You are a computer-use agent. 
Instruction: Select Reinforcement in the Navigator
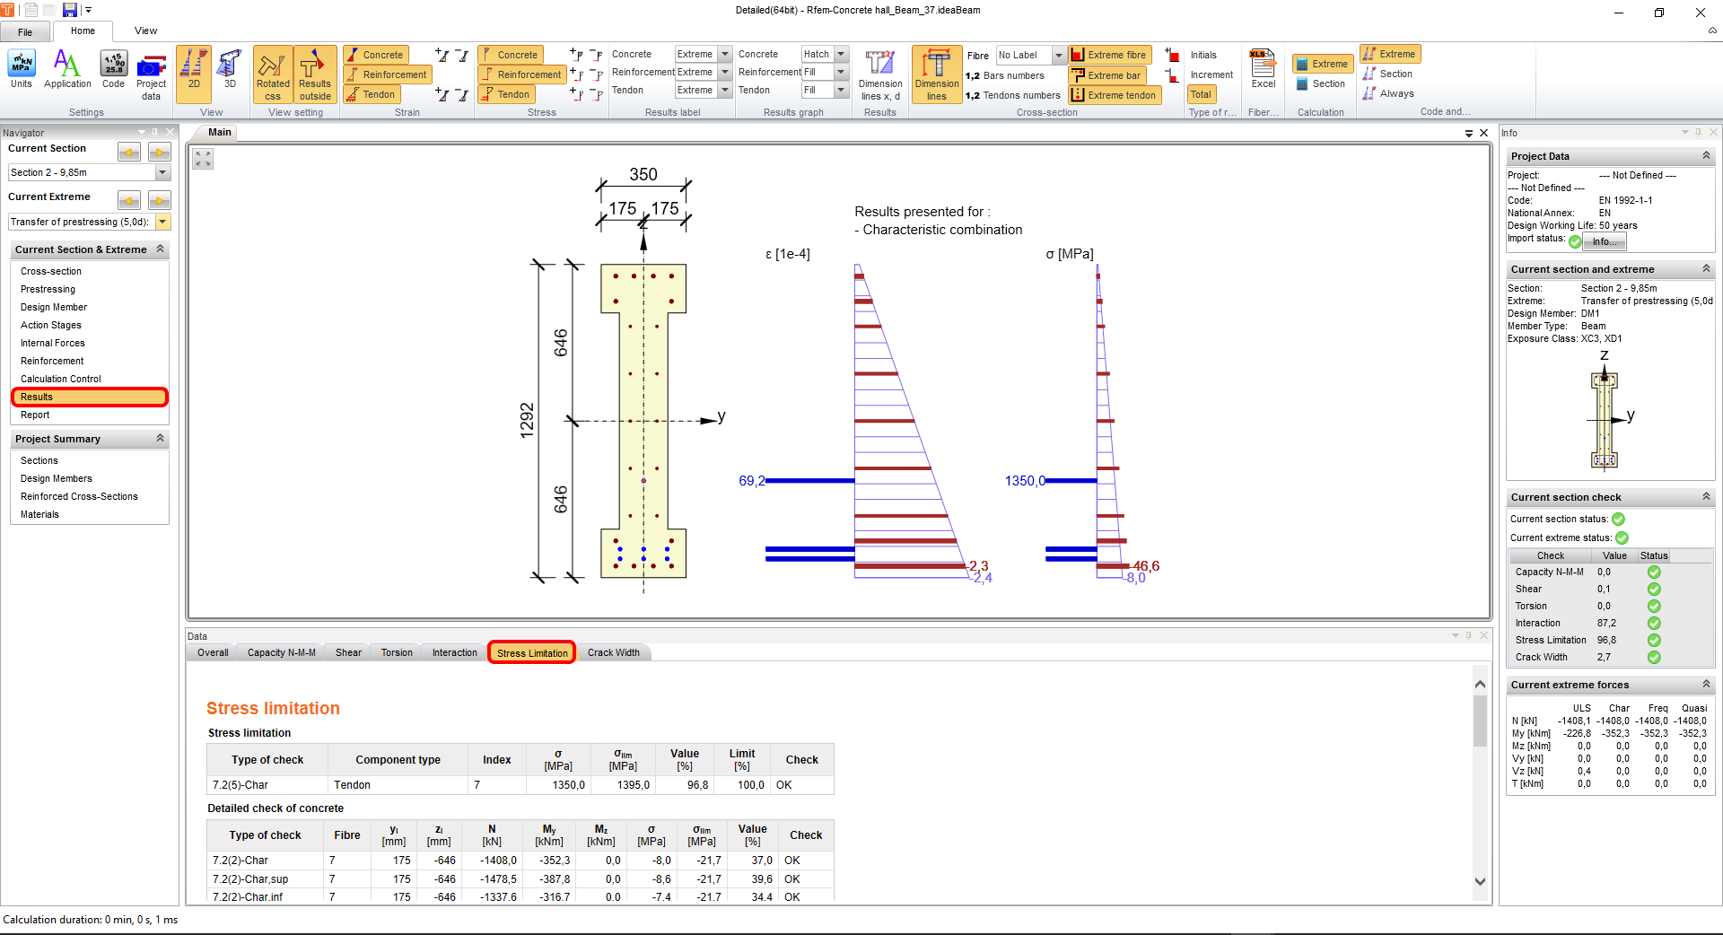point(52,361)
